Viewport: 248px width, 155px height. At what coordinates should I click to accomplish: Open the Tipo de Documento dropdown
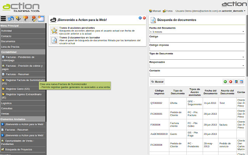(x=197, y=57)
